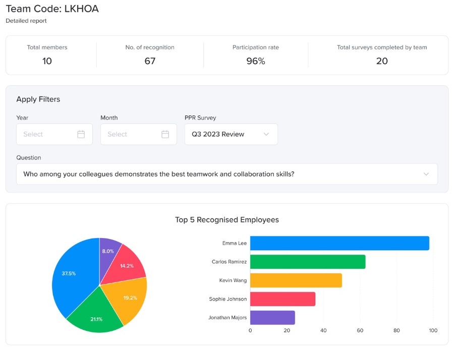This screenshot has width=454, height=350.
Task: Click the 'Sophie Johnson' chart label
Action: point(228,299)
